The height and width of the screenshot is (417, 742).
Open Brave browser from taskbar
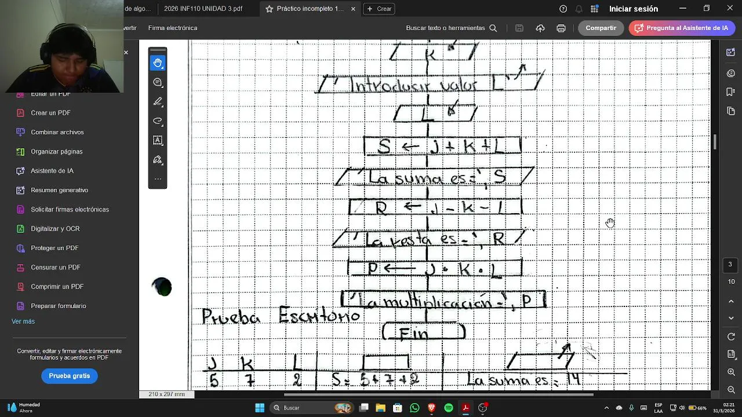click(x=431, y=408)
